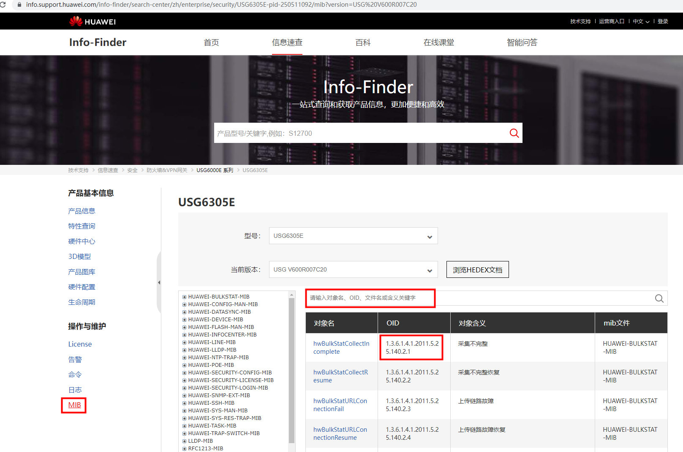Viewport: 683px width, 452px height.
Task: Open 硬件中心 in sidebar
Action: (x=82, y=241)
